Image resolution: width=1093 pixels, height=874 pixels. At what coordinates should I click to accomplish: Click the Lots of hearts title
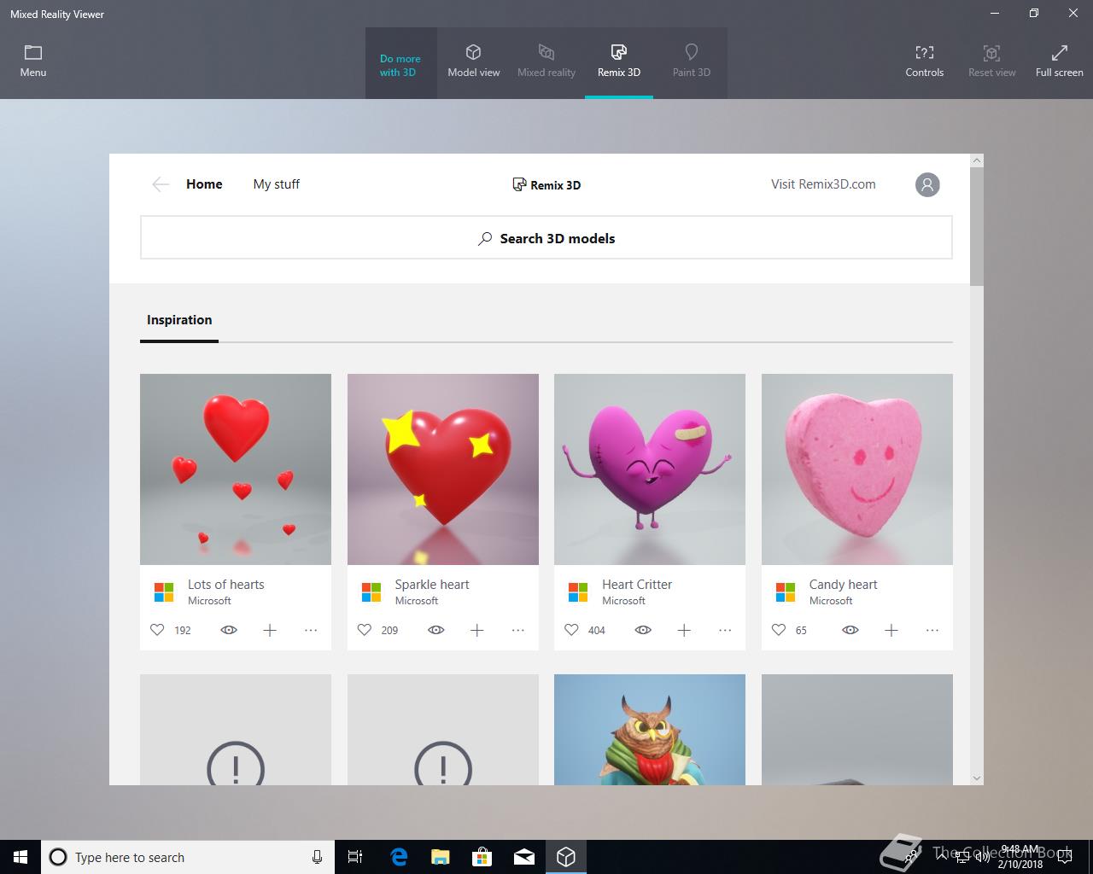pos(226,585)
